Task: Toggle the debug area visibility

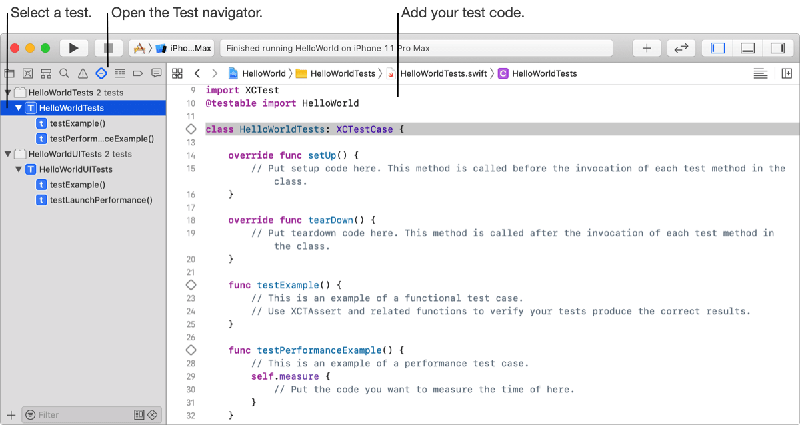Action: (x=747, y=47)
